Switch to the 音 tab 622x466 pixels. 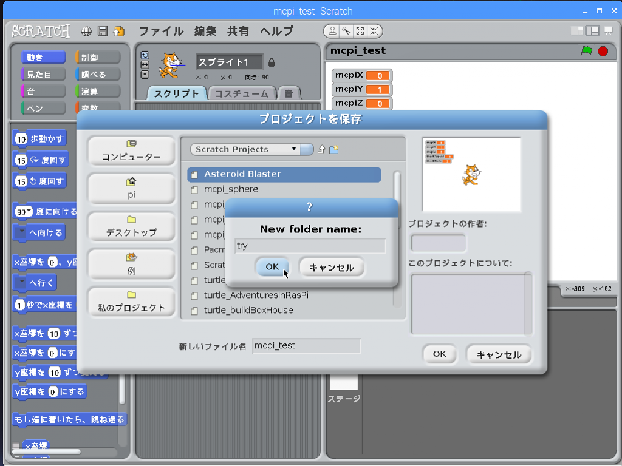click(x=289, y=93)
